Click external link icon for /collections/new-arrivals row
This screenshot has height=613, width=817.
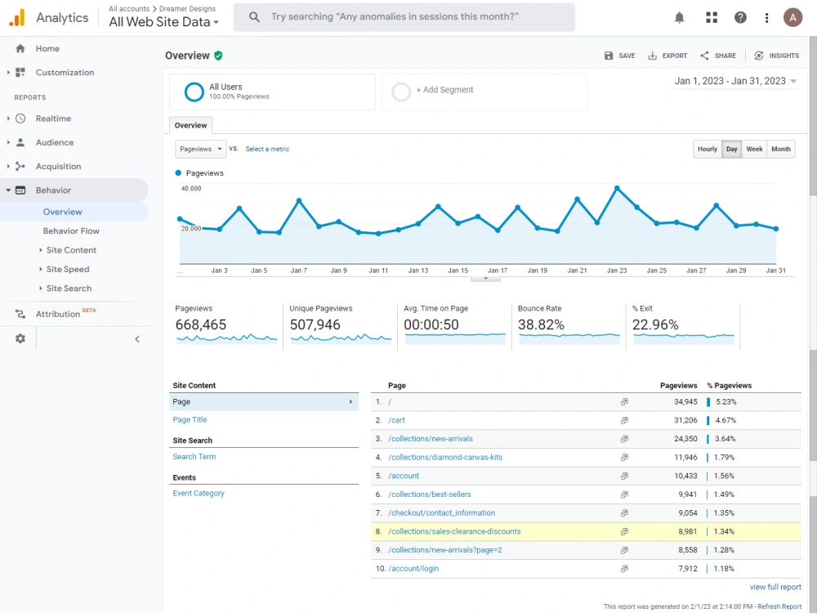(624, 439)
